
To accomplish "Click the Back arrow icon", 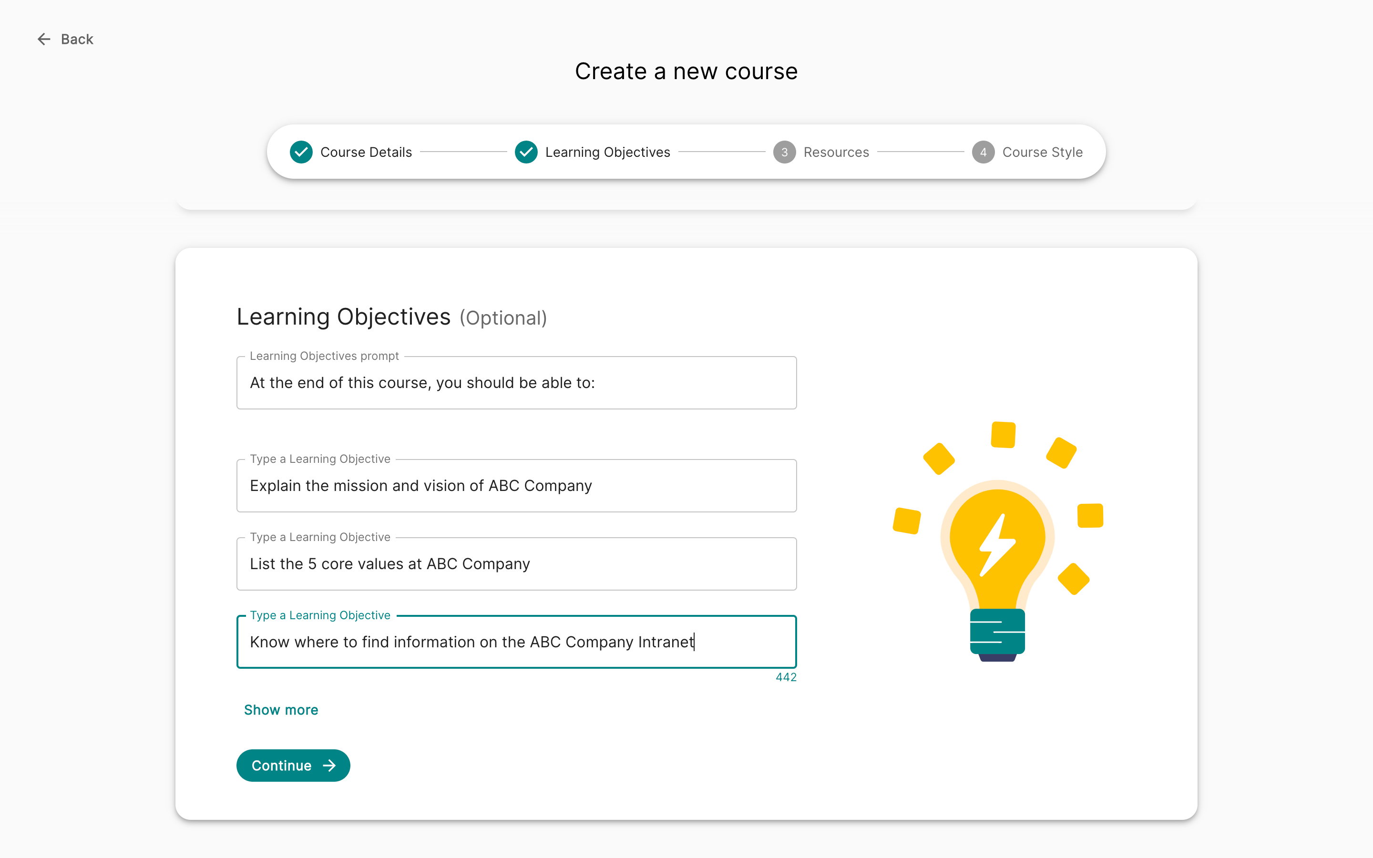I will (44, 39).
